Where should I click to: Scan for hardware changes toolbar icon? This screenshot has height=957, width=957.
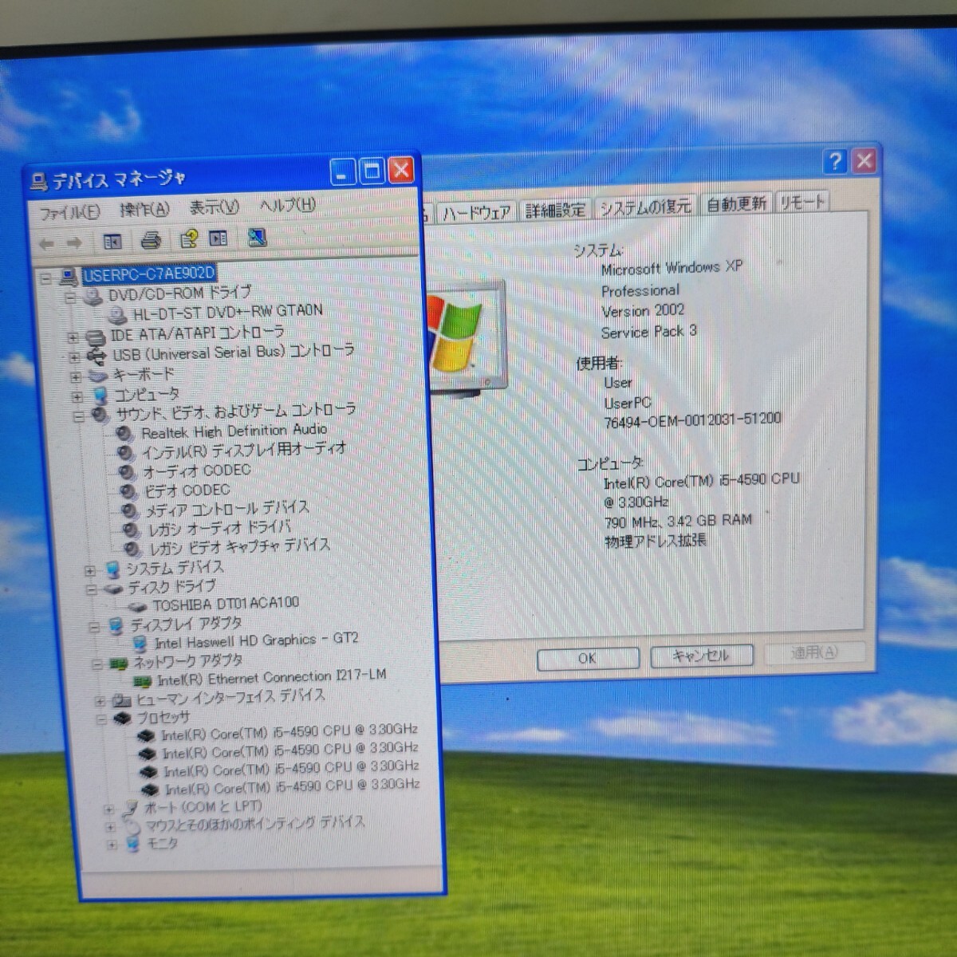(257, 237)
